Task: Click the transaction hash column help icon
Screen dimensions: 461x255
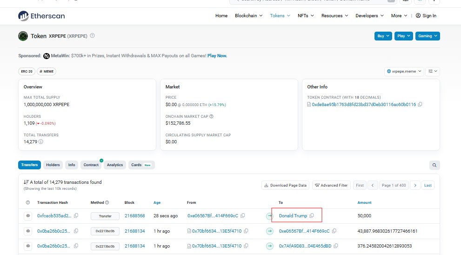Action: (28, 202)
